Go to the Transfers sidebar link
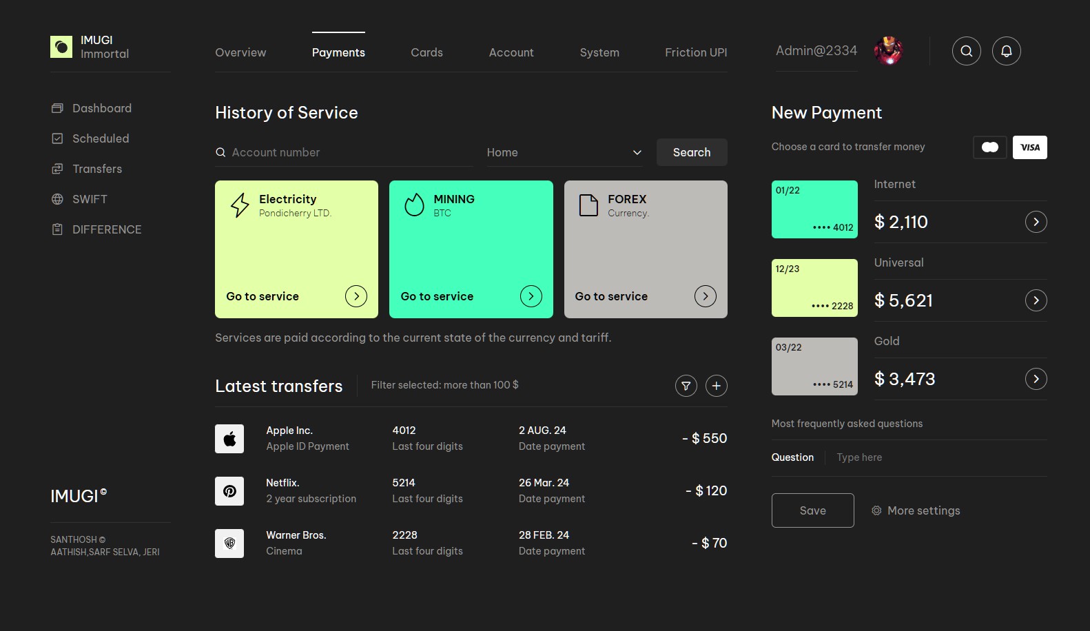 point(87,169)
